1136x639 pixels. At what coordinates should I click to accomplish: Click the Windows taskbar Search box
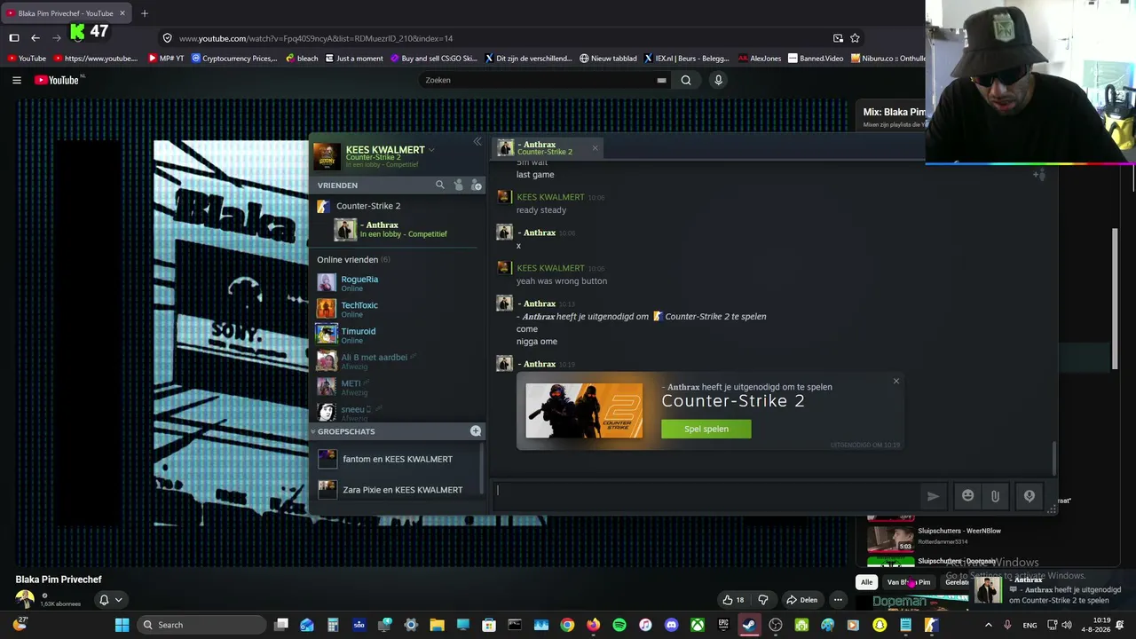pyautogui.click(x=201, y=625)
